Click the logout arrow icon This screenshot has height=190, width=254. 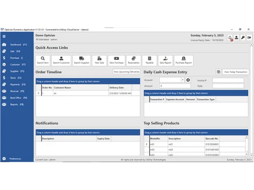(x=249, y=37)
